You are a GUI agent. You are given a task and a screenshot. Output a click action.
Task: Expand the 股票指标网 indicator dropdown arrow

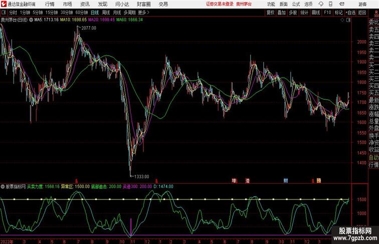3,186
